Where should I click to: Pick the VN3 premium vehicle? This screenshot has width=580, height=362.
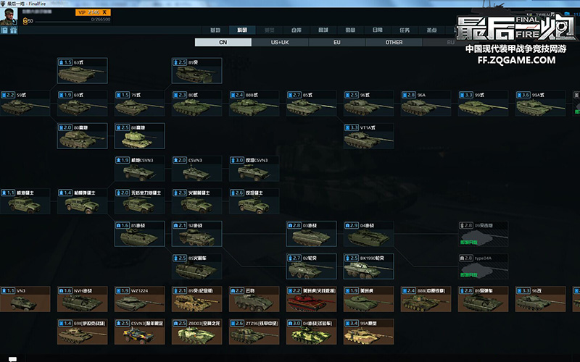pyautogui.click(x=25, y=300)
